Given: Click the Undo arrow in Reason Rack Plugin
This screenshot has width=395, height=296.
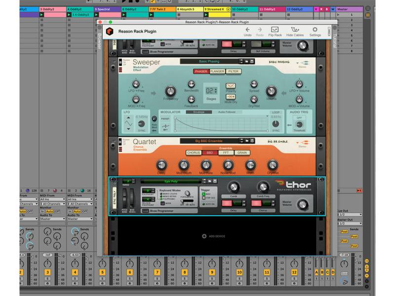Looking at the screenshot, I should tap(248, 30).
